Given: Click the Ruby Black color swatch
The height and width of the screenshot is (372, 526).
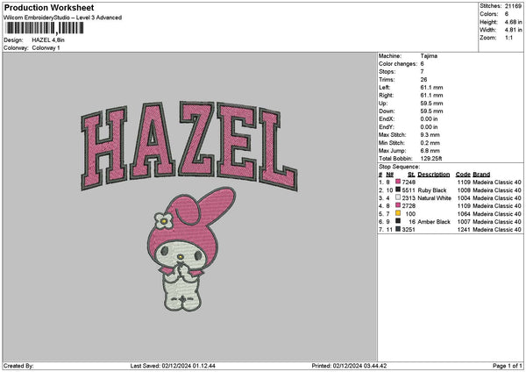Looking at the screenshot, I should click(x=398, y=190).
